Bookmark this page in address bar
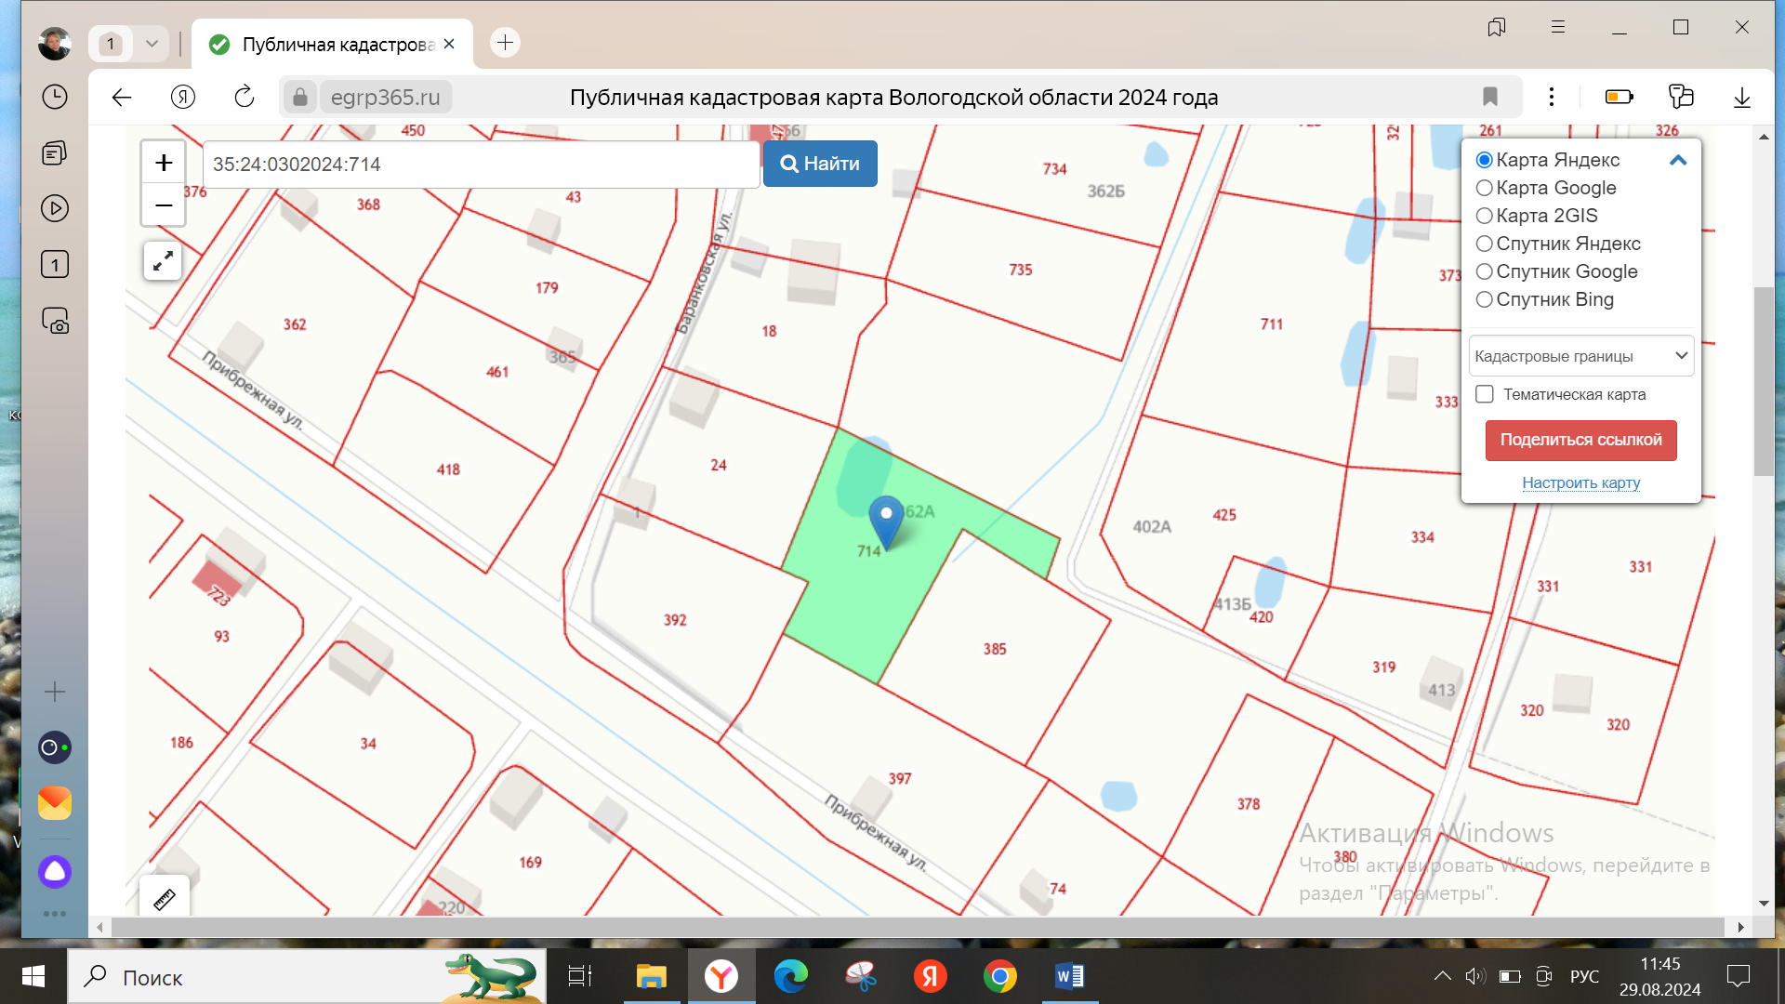This screenshot has height=1004, width=1785. pos(1490,97)
